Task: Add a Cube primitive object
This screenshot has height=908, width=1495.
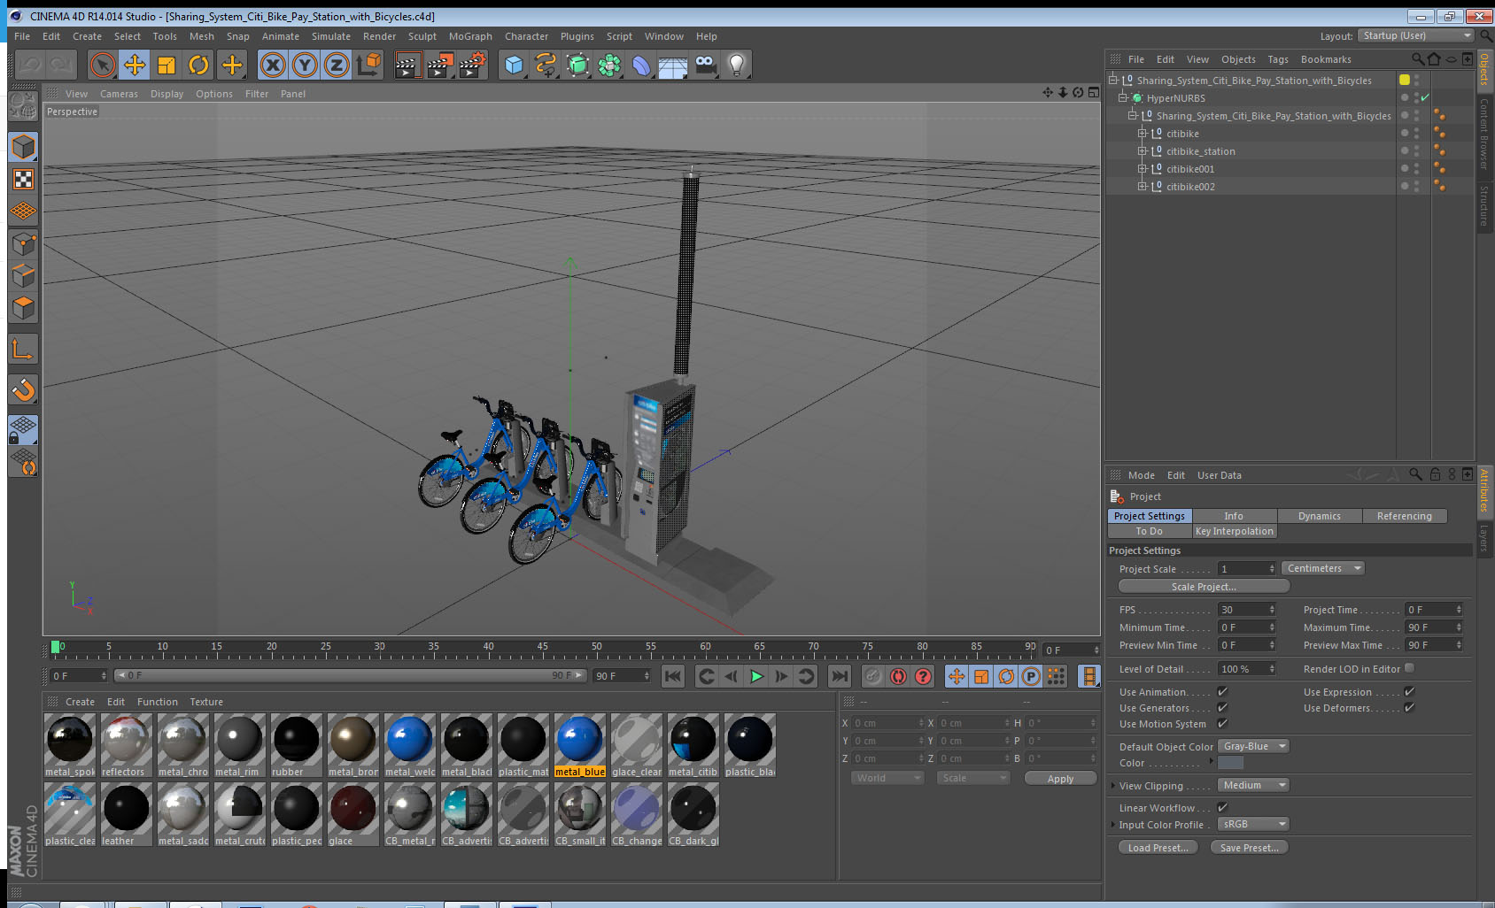Action: pyautogui.click(x=514, y=65)
